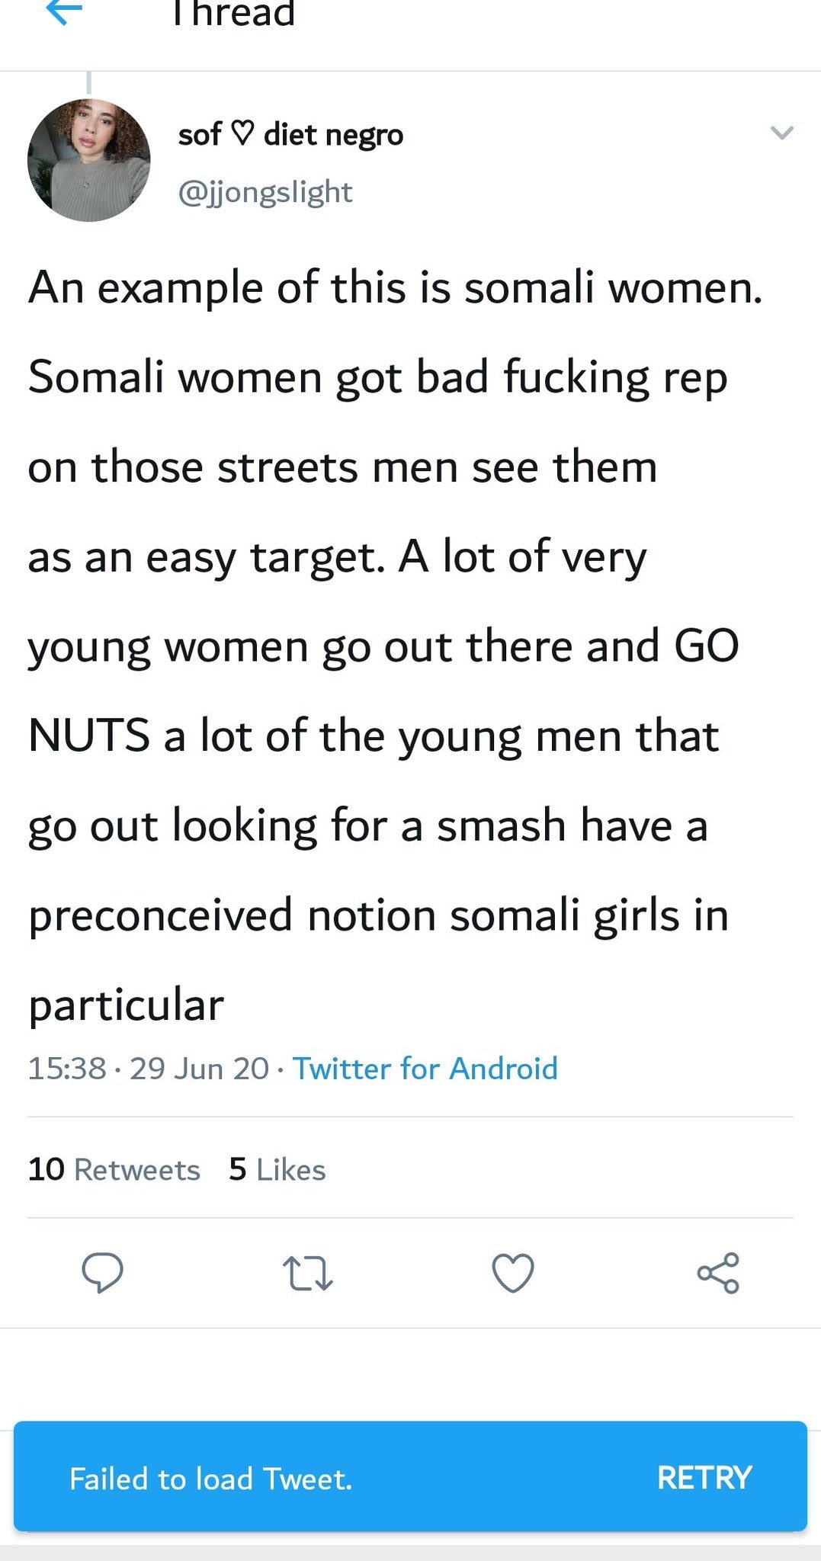Viewport: 821px width, 1561px height.
Task: Share the tweet via share icon
Action: [x=718, y=1273]
